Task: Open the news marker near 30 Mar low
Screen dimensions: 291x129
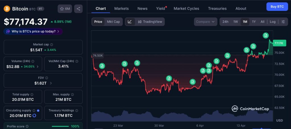Action: [x=169, y=79]
